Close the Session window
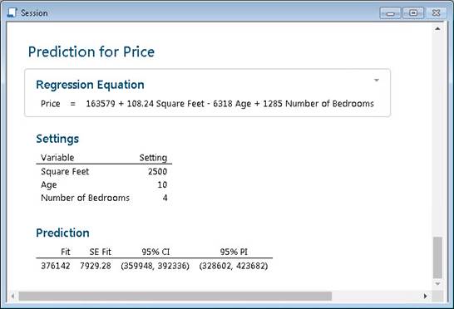Screen dimensions: 454x309 (x=436, y=13)
